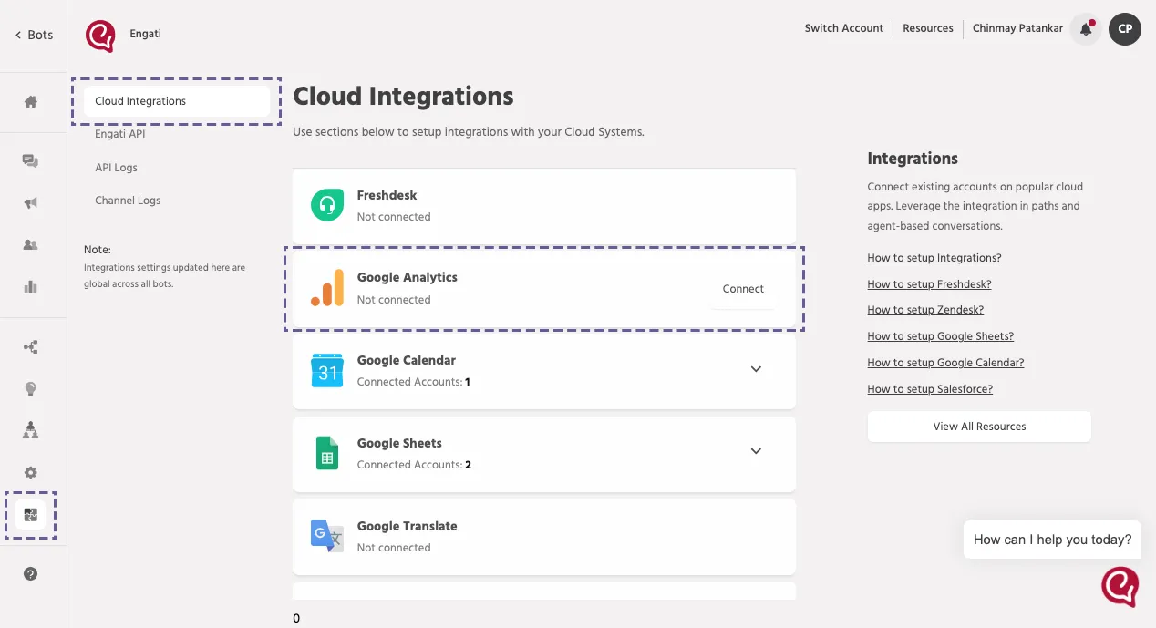This screenshot has width=1156, height=628.
Task: Connect Google Analytics
Action: click(743, 289)
